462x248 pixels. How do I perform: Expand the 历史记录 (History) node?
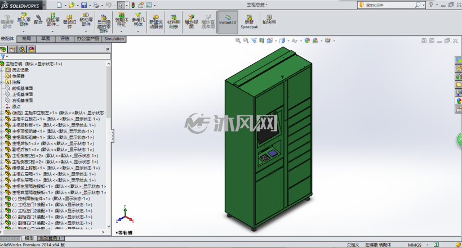[x=2, y=70]
